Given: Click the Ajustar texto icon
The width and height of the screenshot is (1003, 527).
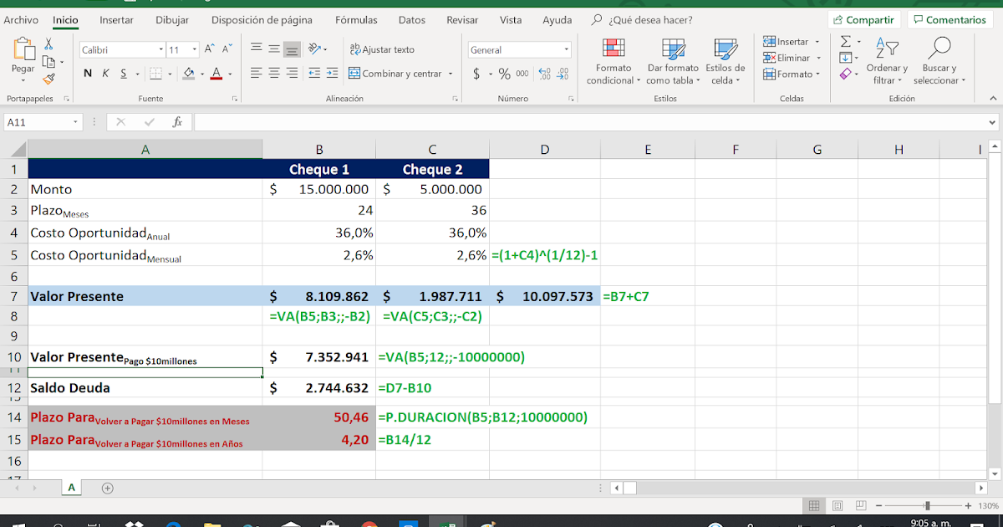Looking at the screenshot, I should coord(376,49).
